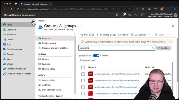
Task: Open Modern Workplace Devices-Windows Autopatch-F... group
Action: (117, 81)
